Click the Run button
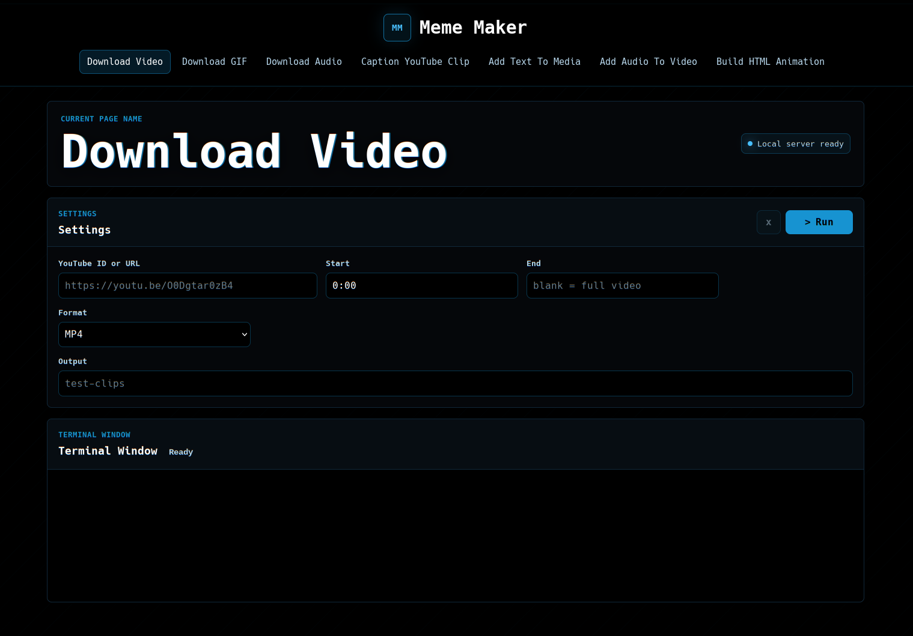 click(x=819, y=222)
